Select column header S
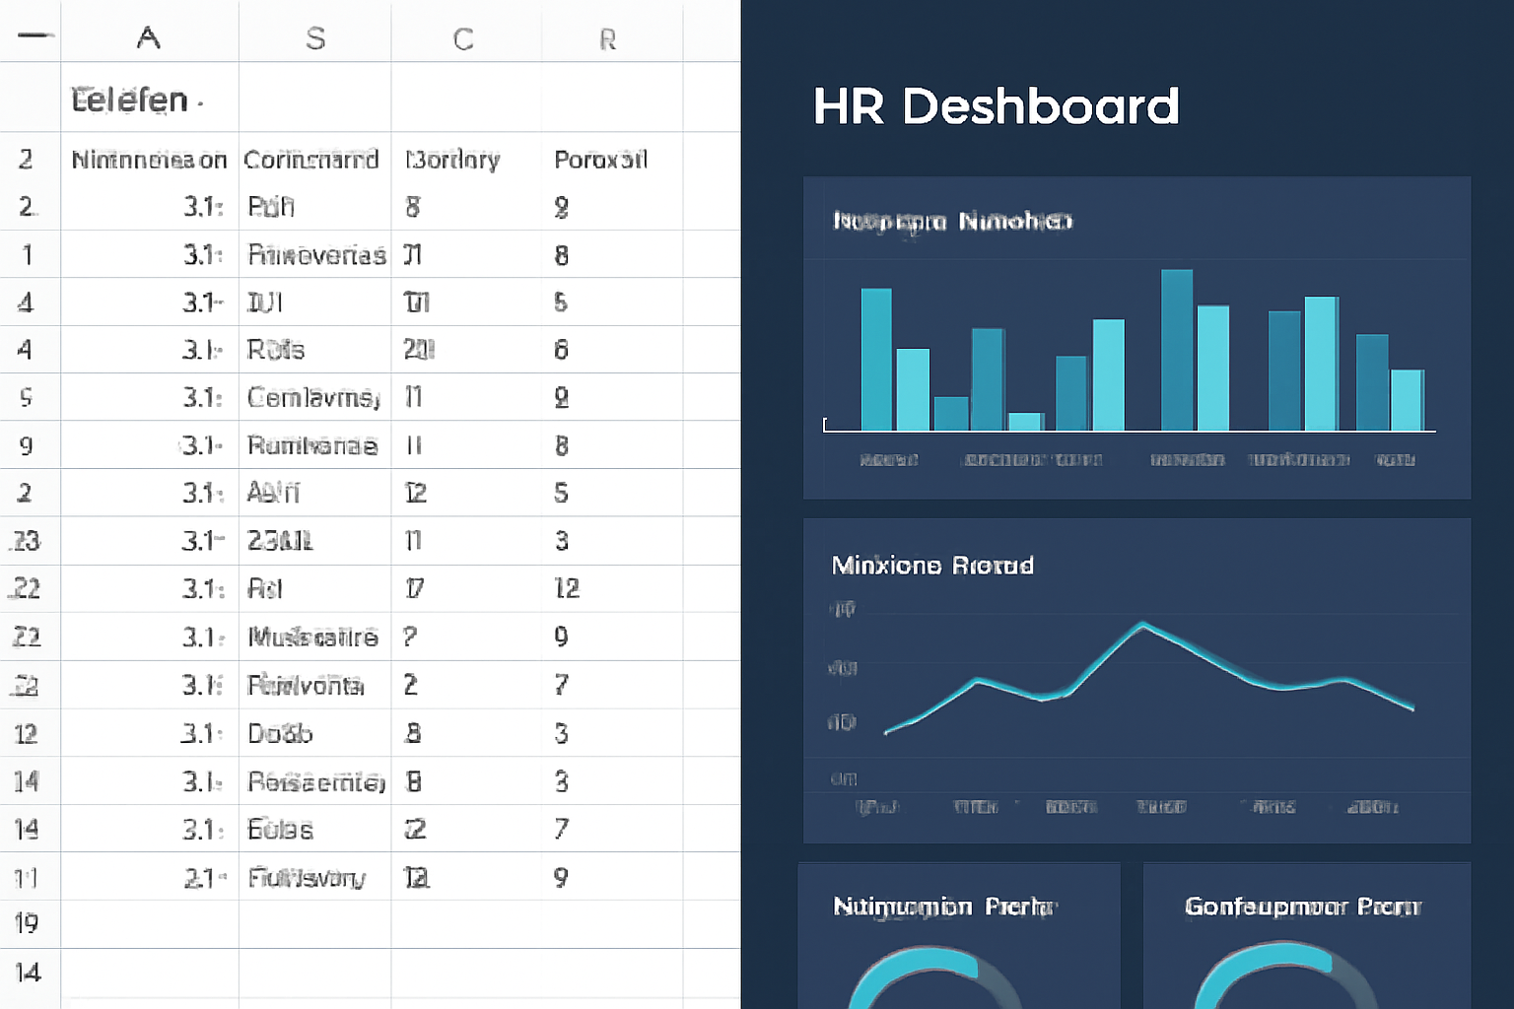The width and height of the screenshot is (1514, 1009). point(315,37)
